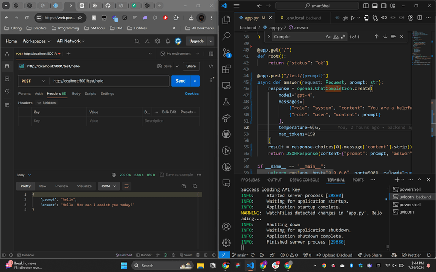The image size is (436, 272).
Task: Open the Cookies link
Action: (x=192, y=94)
